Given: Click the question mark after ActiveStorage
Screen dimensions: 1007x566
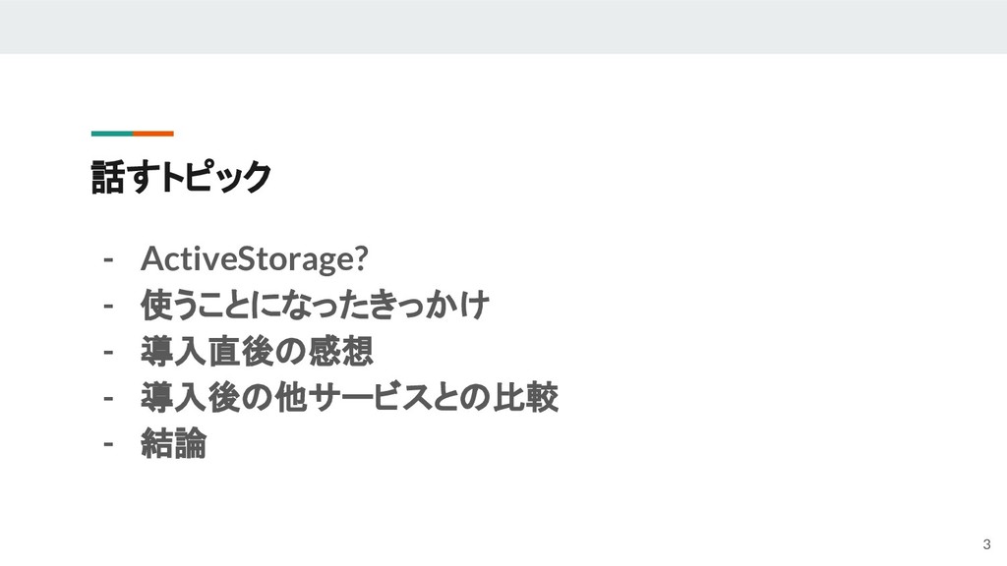Looking at the screenshot, I should pos(360,258).
